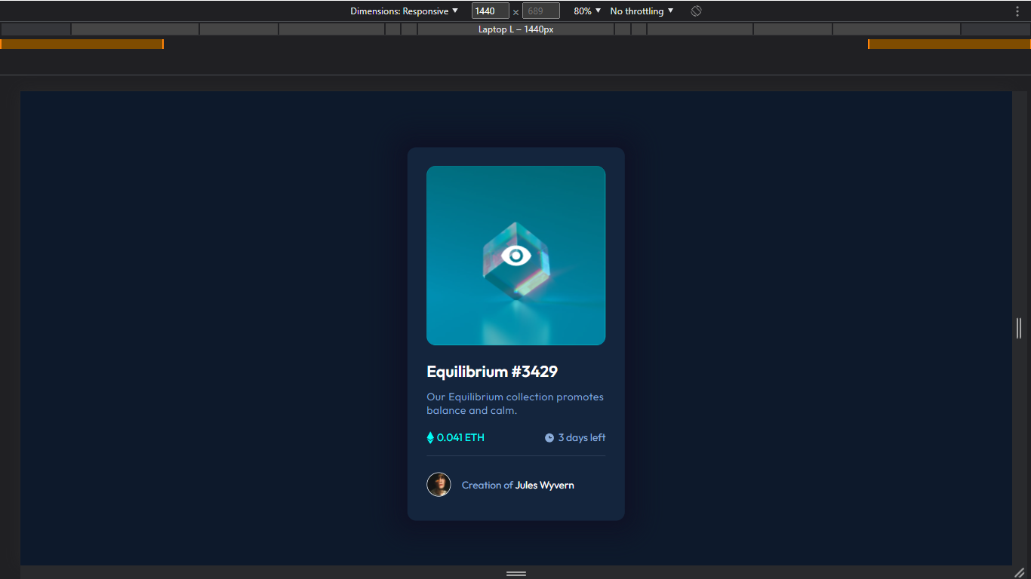
Task: Click the collection description paragraph
Action: 515,404
